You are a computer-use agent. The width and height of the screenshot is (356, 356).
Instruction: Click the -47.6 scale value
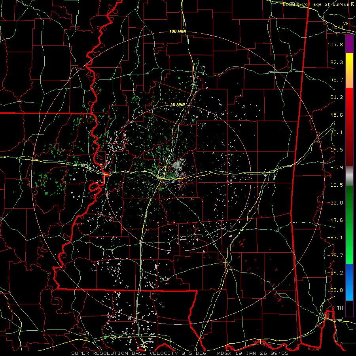(335, 220)
